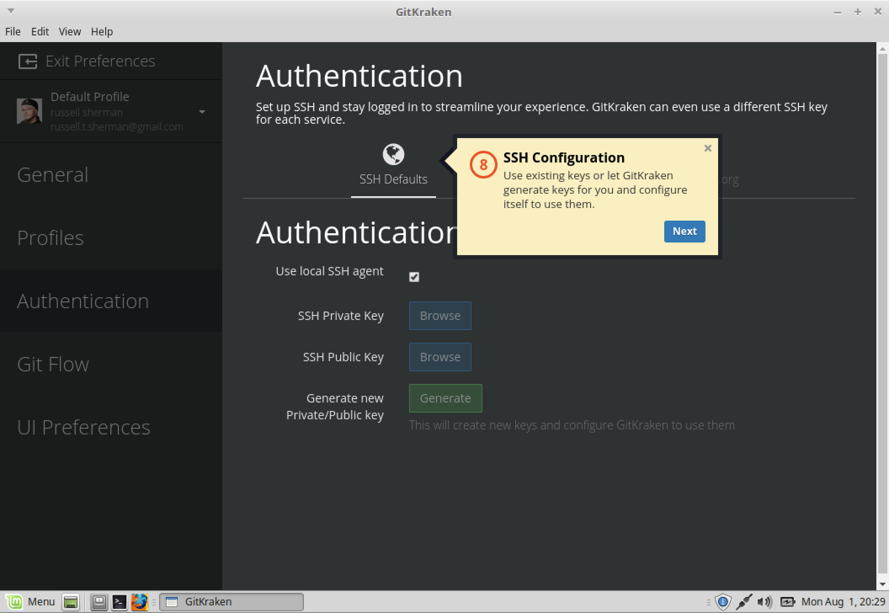Image resolution: width=889 pixels, height=613 pixels.
Task: Click the battery power tray icon
Action: (788, 602)
